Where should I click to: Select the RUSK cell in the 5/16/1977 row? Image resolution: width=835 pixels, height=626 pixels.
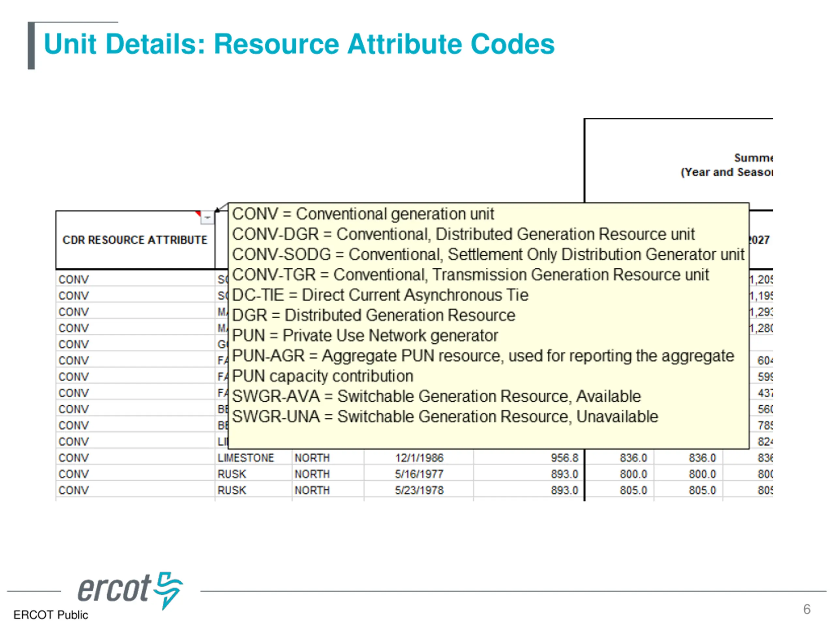click(x=253, y=474)
